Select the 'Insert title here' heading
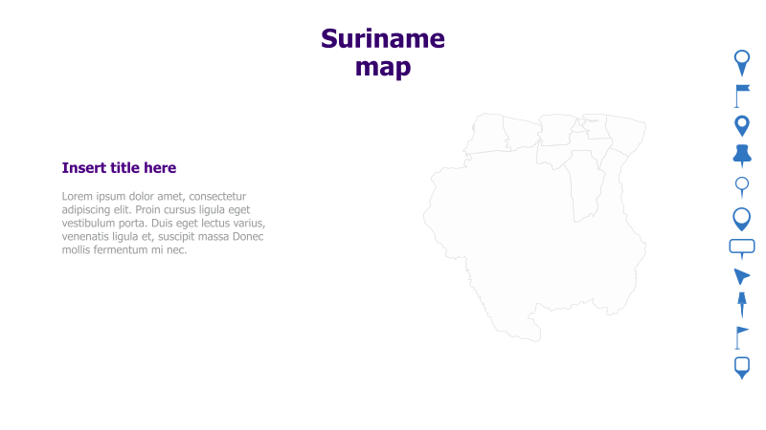Image resolution: width=766 pixels, height=430 pixels. coord(119,168)
